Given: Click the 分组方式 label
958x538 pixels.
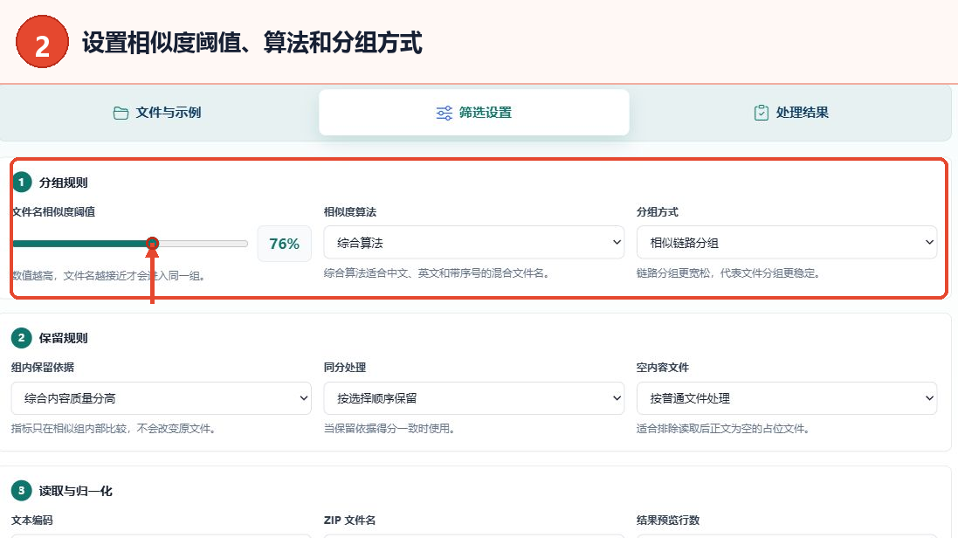Looking at the screenshot, I should click(x=658, y=212).
